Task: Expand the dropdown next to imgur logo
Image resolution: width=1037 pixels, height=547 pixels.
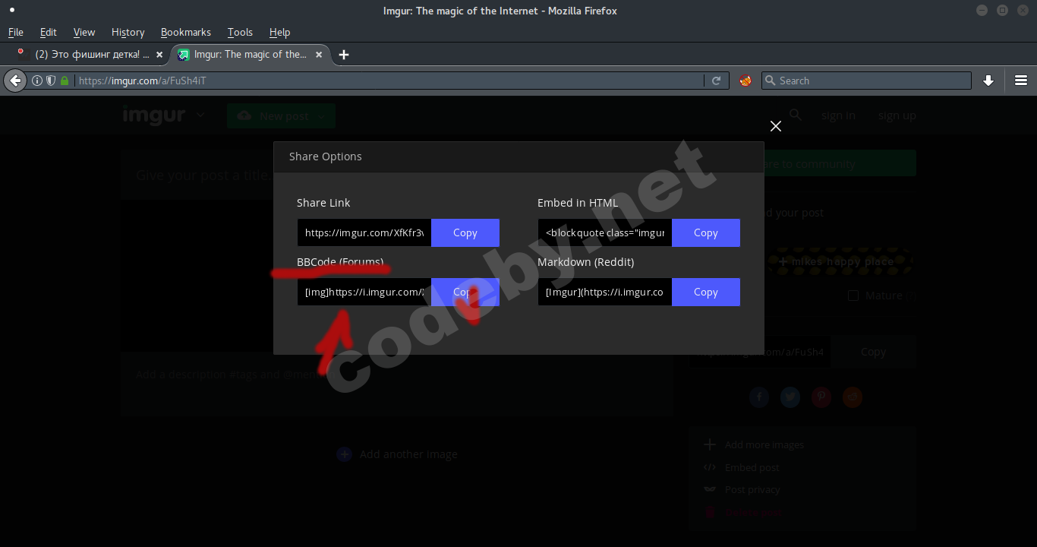Action: (x=200, y=115)
